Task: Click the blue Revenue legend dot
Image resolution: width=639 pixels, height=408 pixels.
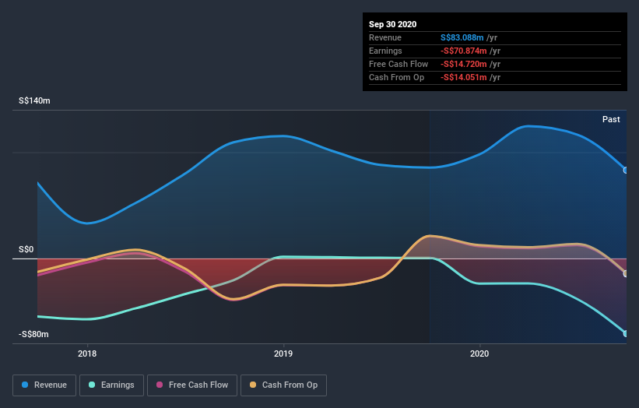Action: tap(25, 385)
